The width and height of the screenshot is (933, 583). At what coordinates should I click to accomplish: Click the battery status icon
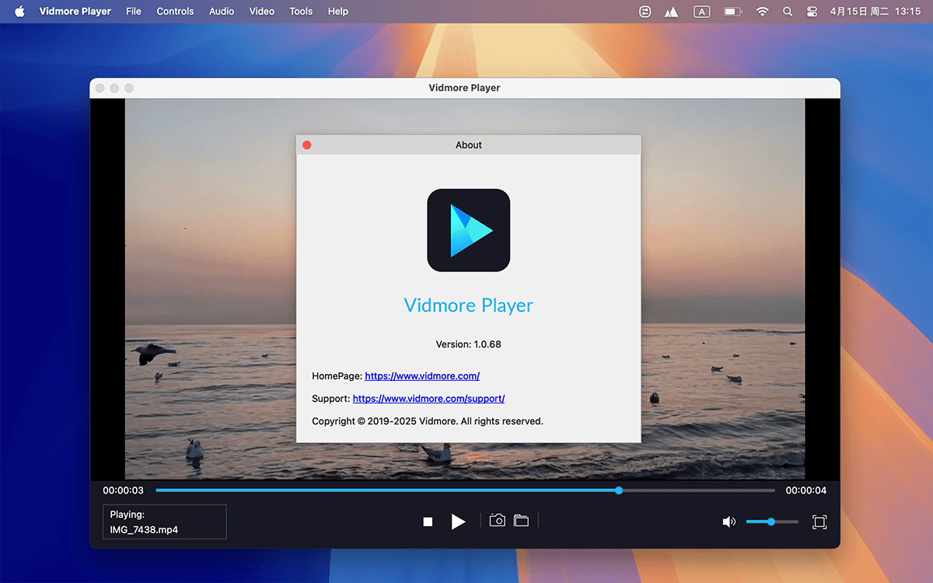[732, 12]
